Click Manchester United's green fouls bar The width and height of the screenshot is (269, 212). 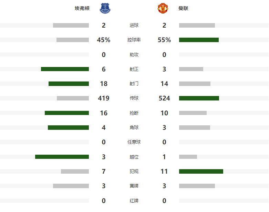pyautogui.click(x=201, y=171)
